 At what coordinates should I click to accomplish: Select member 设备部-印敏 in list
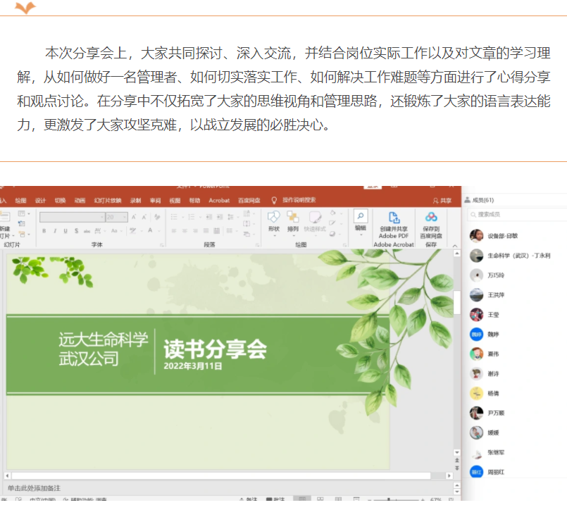[502, 236]
